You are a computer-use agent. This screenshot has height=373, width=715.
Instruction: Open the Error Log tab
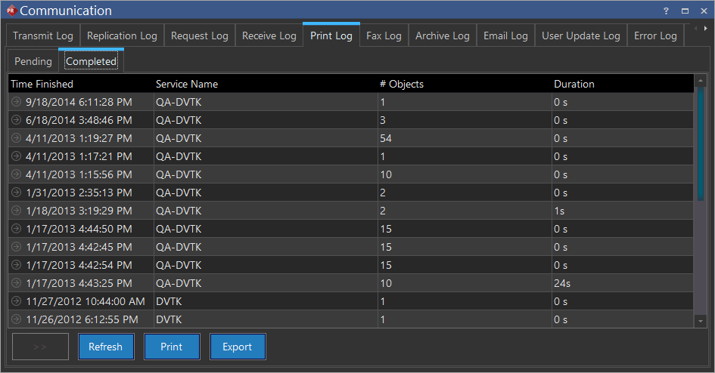tap(655, 35)
